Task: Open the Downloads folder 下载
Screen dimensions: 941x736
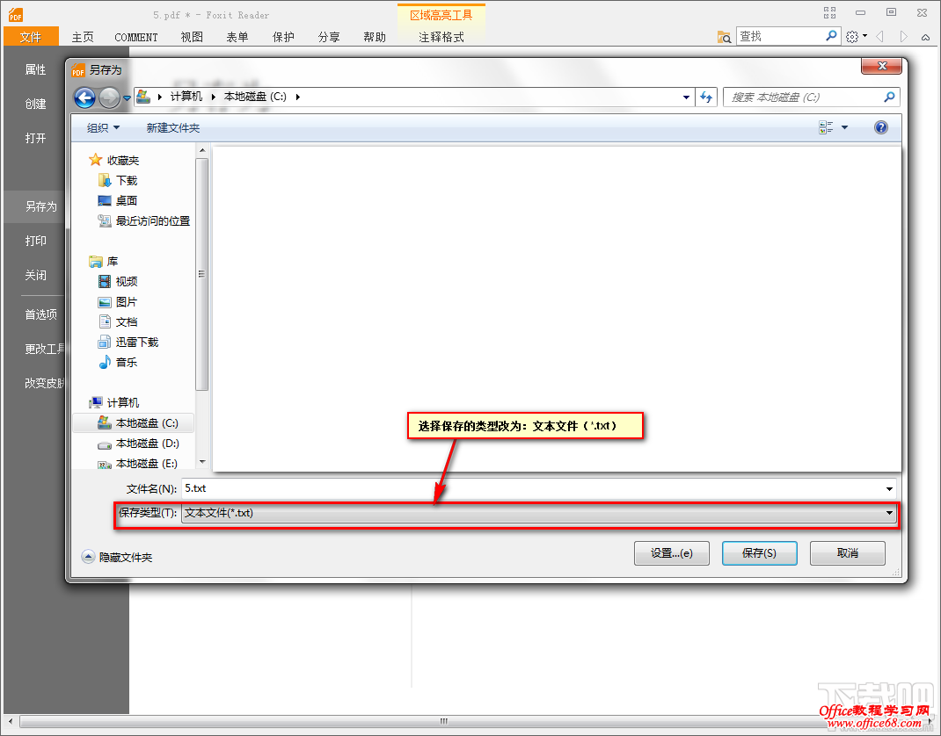Action: click(118, 180)
